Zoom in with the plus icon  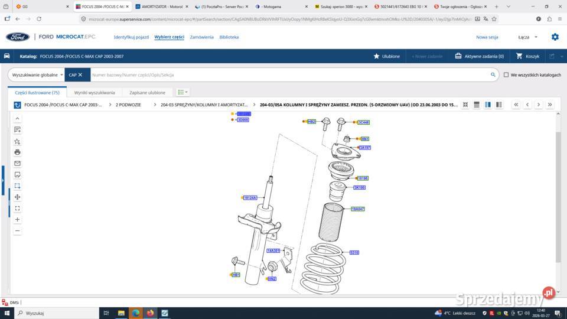pyautogui.click(x=17, y=219)
